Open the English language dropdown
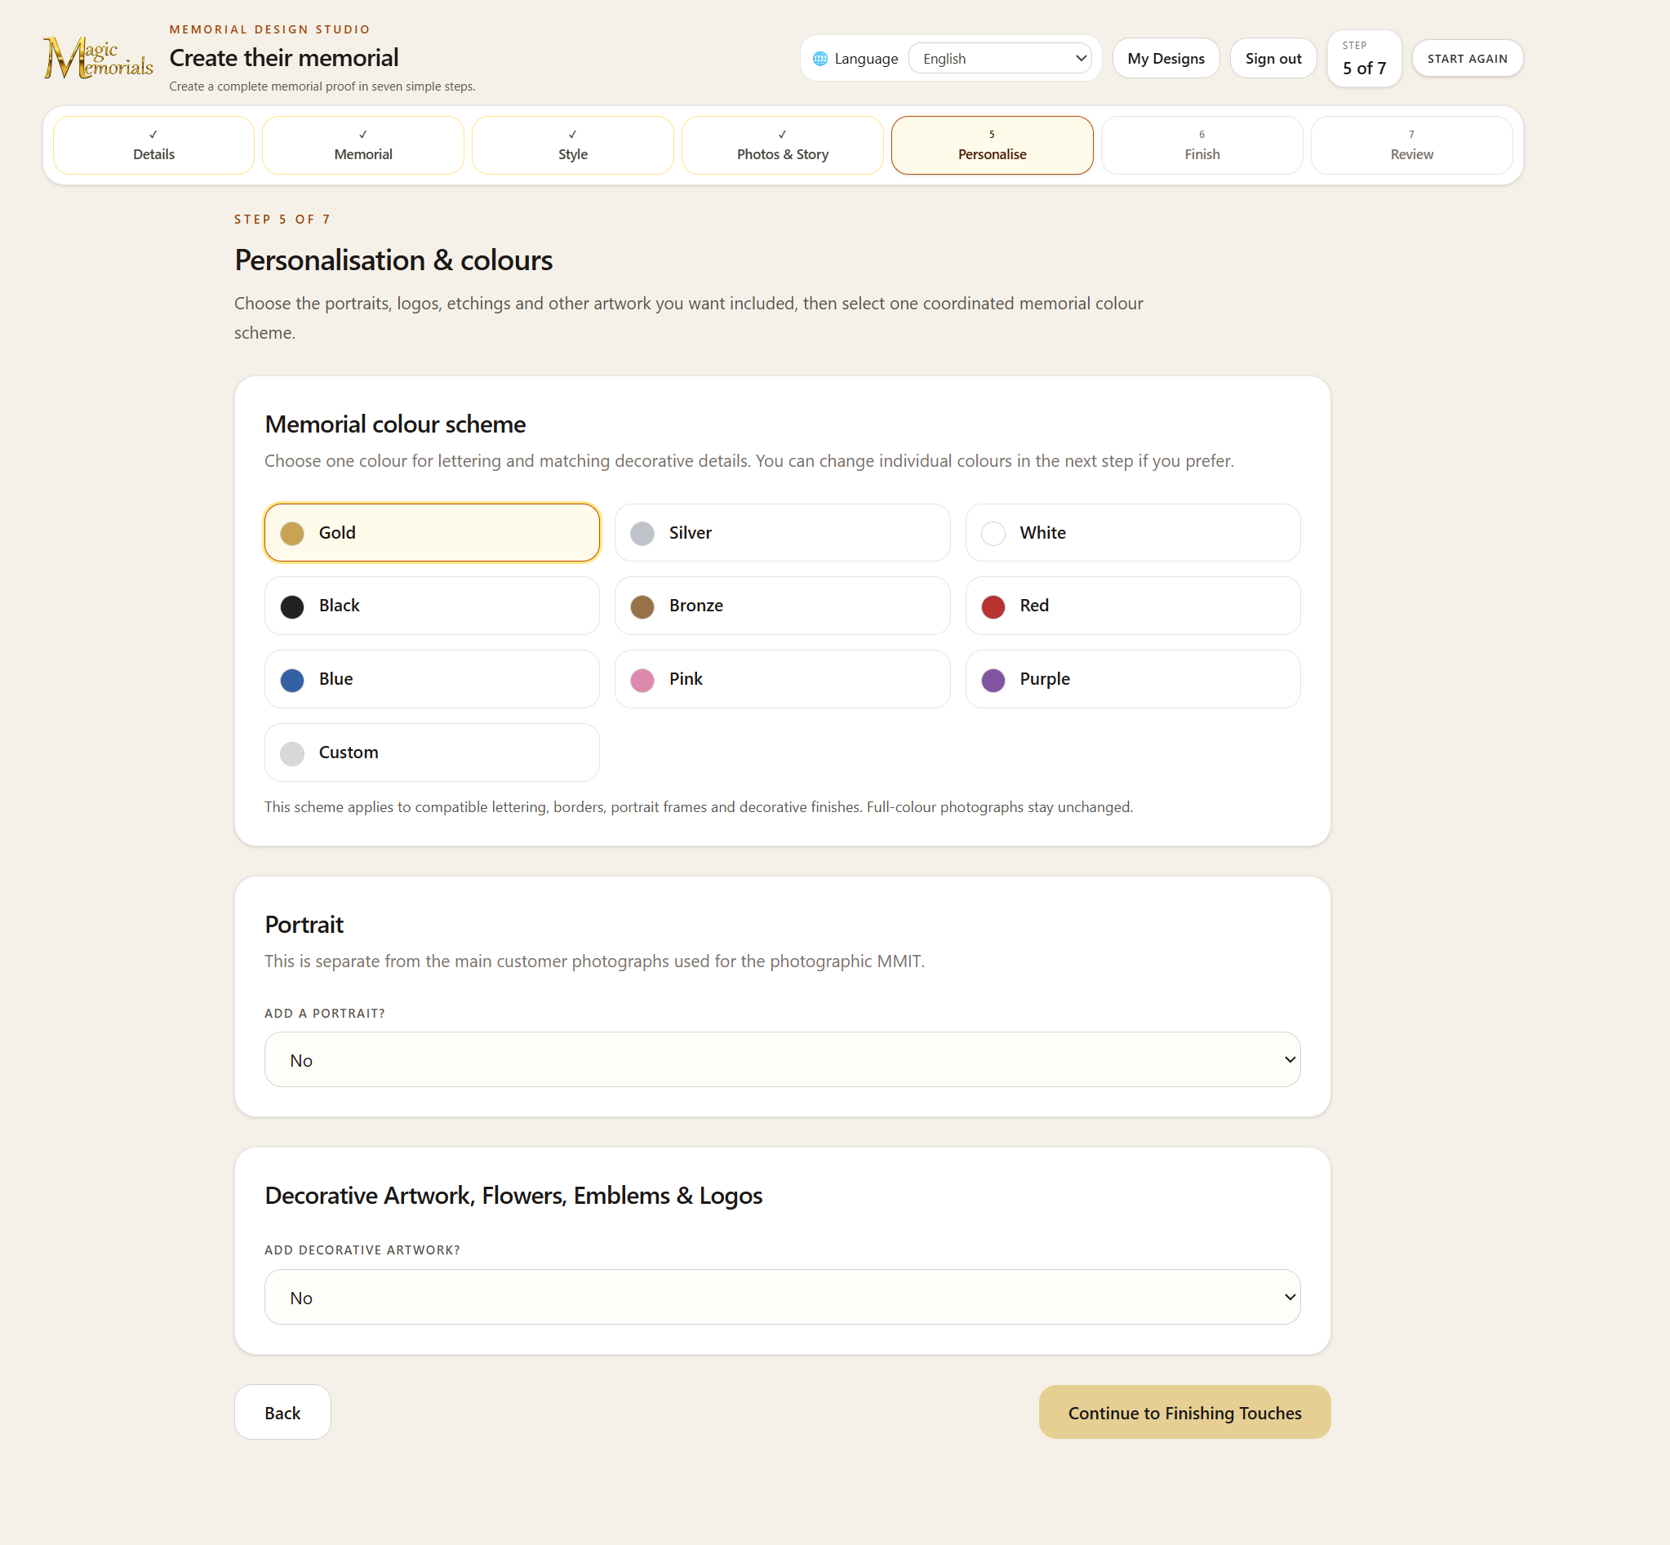This screenshot has width=1670, height=1545. (x=999, y=59)
